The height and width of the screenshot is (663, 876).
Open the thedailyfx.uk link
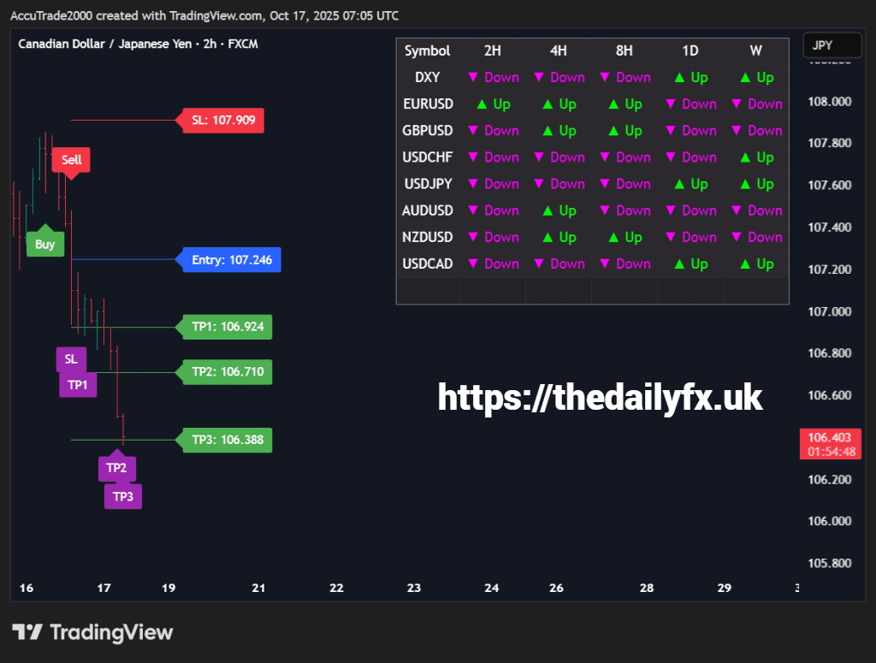pyautogui.click(x=600, y=398)
